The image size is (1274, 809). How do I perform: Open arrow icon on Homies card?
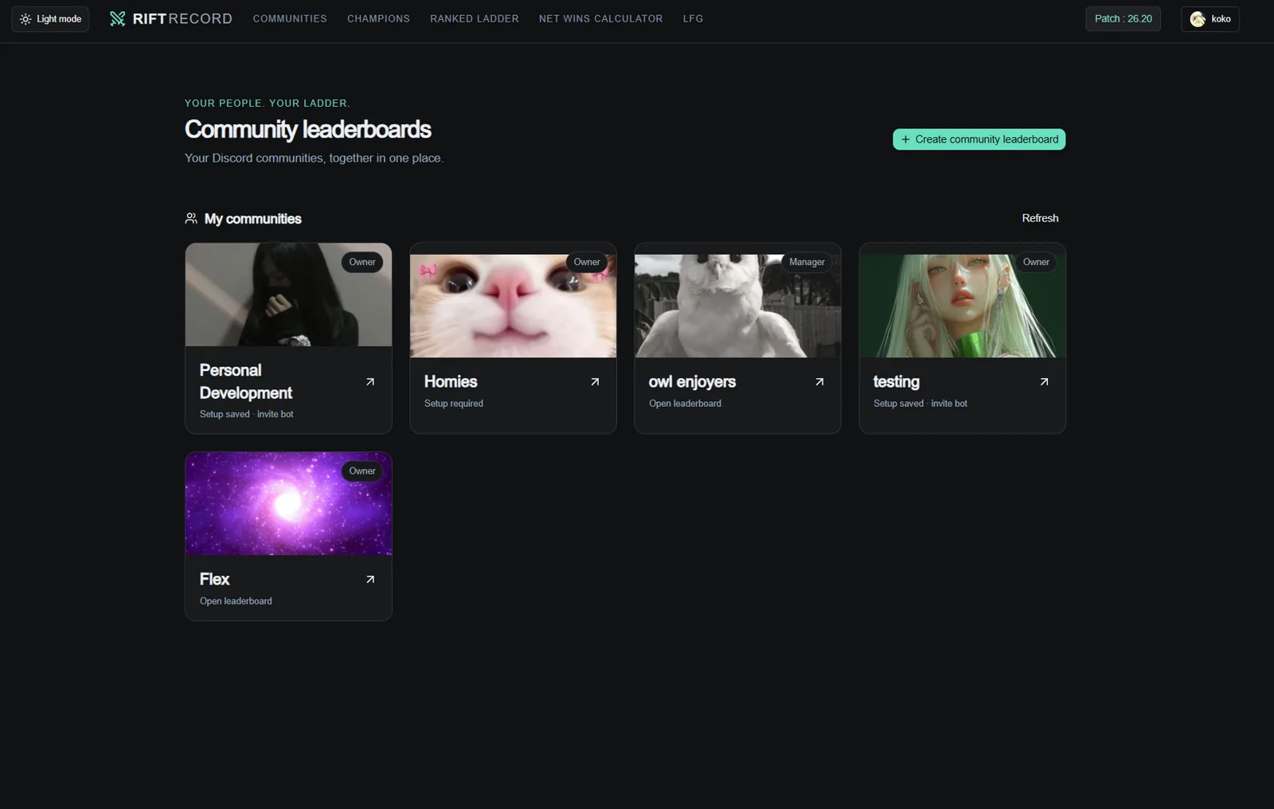pyautogui.click(x=595, y=382)
